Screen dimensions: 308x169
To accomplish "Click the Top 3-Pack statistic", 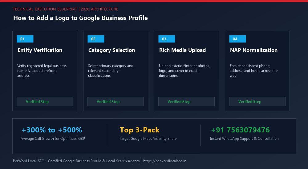I will pos(140,130).
